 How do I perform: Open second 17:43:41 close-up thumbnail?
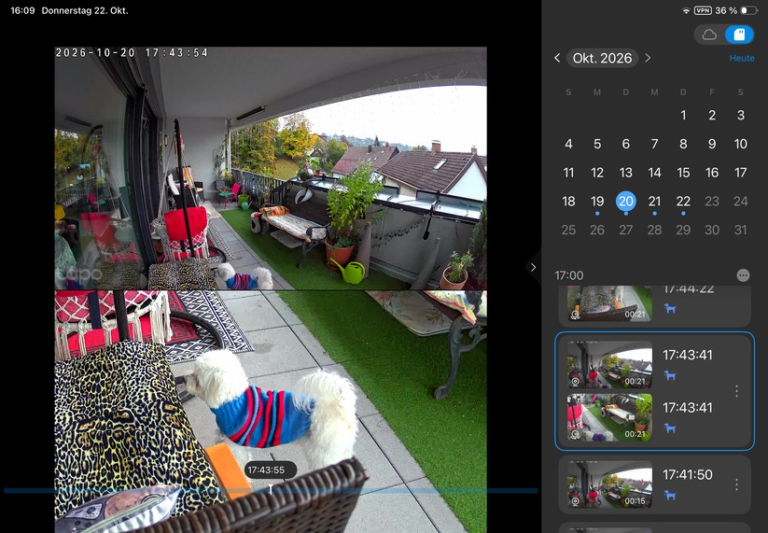point(609,417)
